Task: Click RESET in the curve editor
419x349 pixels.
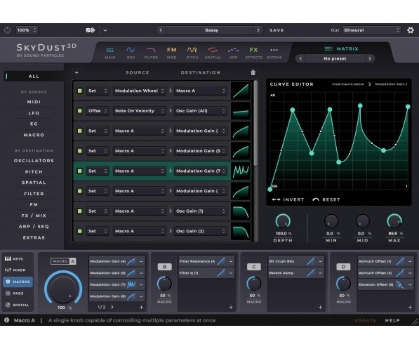Action: pos(326,199)
